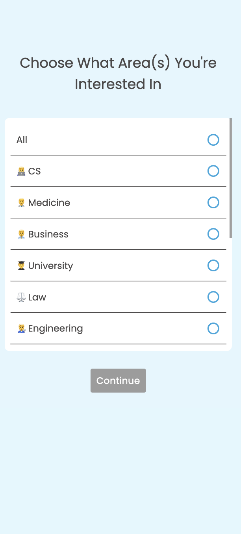Choose the Engineering radio button
Image resolution: width=241 pixels, height=534 pixels.
point(213,329)
